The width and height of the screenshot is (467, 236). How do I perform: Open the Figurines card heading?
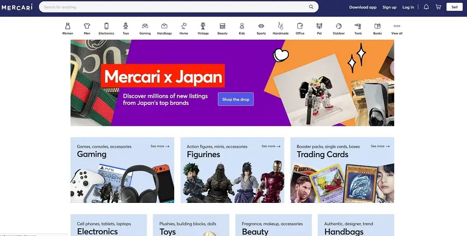pos(204,154)
